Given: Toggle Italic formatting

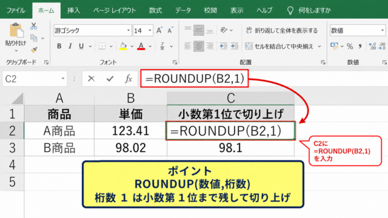Looking at the screenshot, I should (70, 46).
